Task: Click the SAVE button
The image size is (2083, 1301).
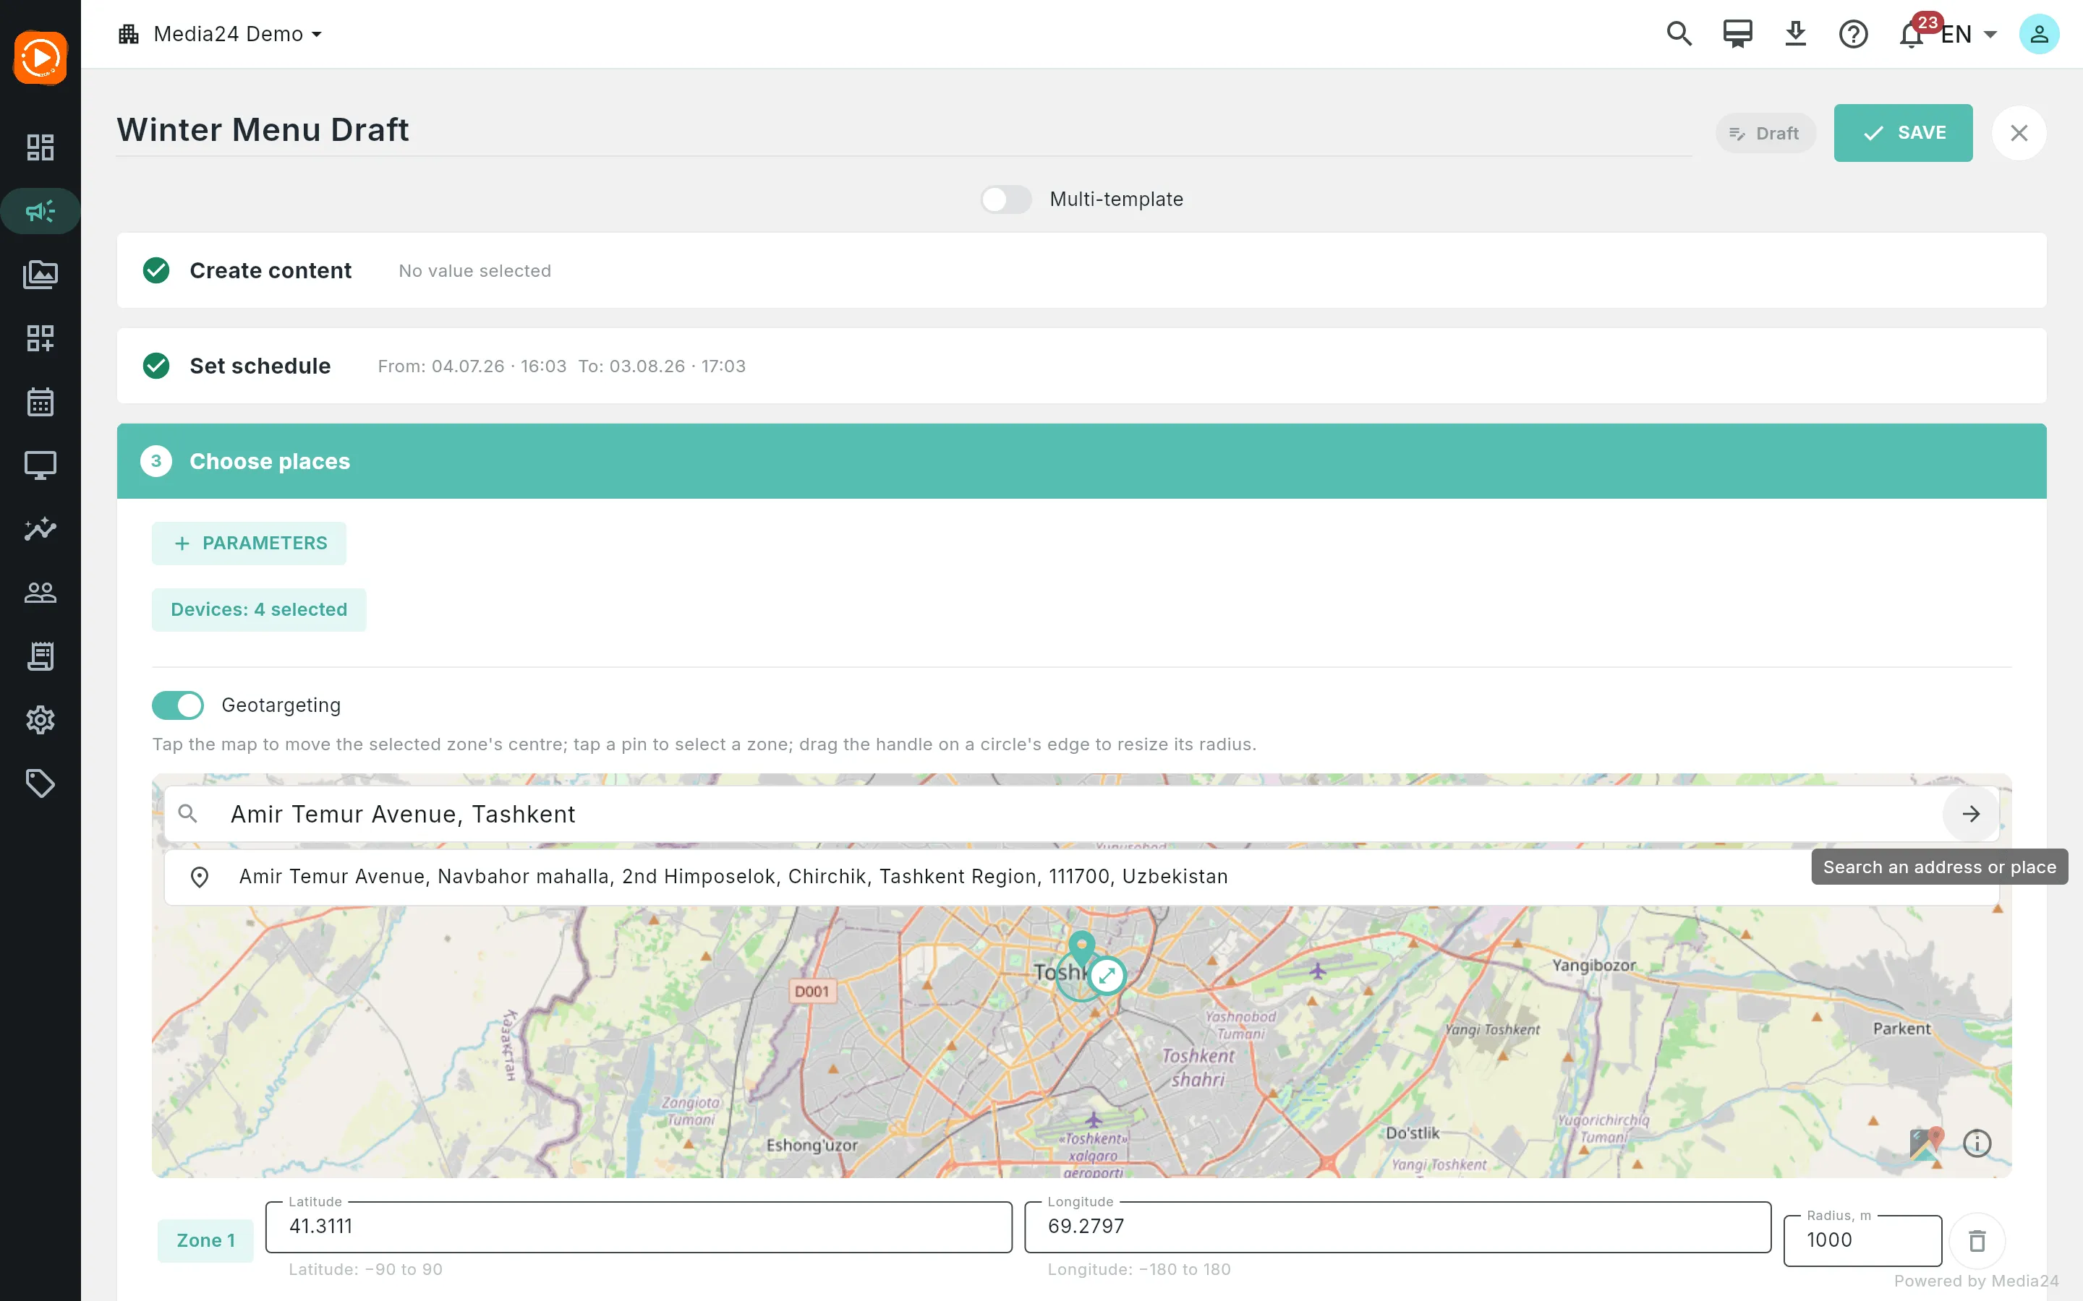Action: [1902, 132]
